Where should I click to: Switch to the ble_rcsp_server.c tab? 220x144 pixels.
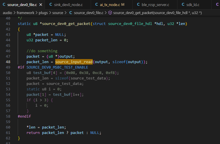(155, 5)
